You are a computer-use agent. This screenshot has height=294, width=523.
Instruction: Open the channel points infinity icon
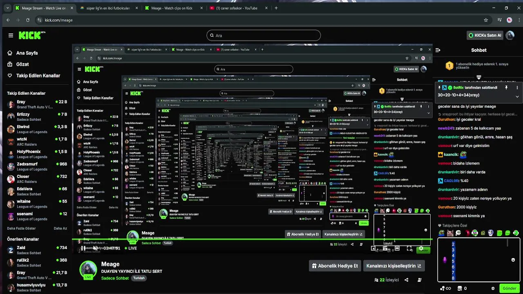coord(445,288)
